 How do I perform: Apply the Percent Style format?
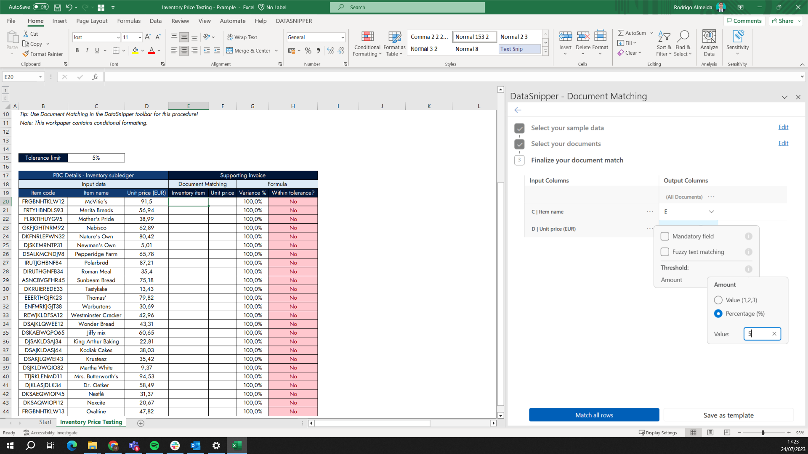(308, 50)
